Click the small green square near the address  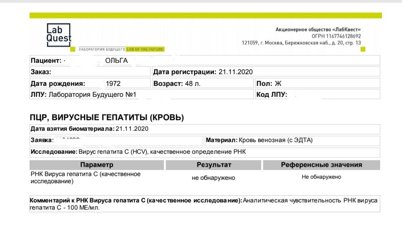363,49
